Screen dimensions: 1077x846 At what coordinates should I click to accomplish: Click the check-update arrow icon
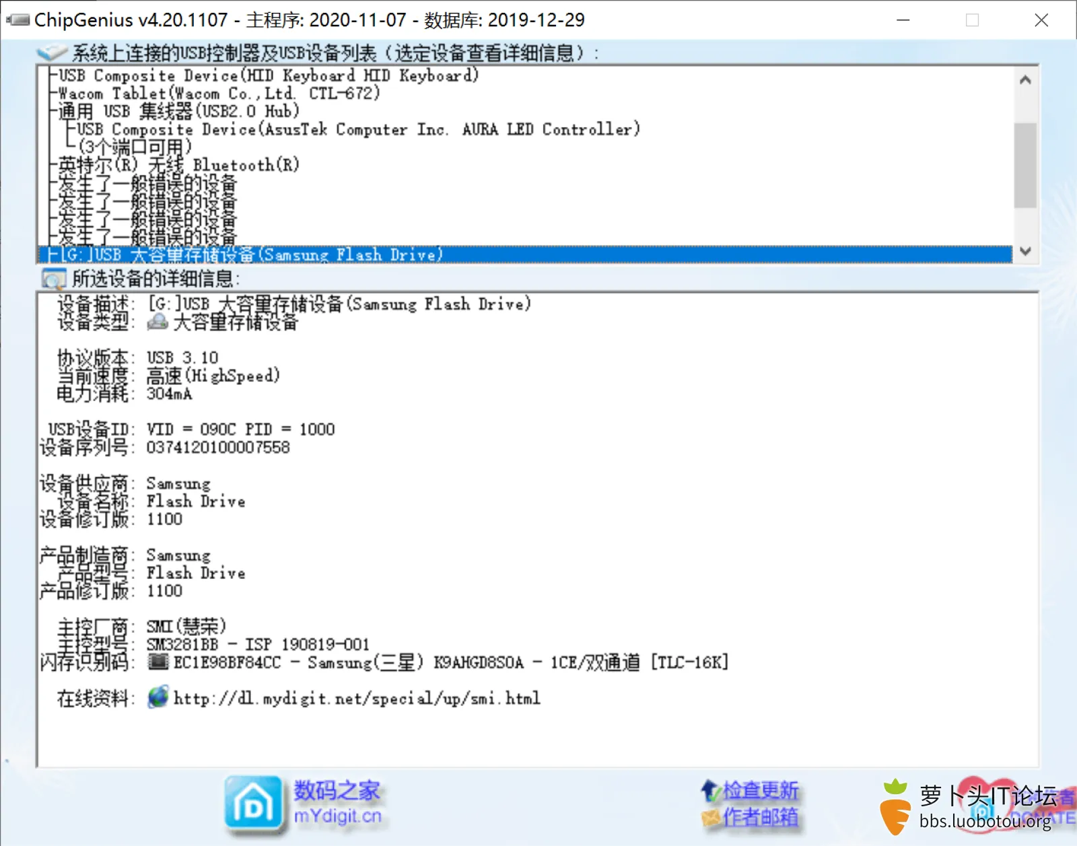tap(711, 790)
